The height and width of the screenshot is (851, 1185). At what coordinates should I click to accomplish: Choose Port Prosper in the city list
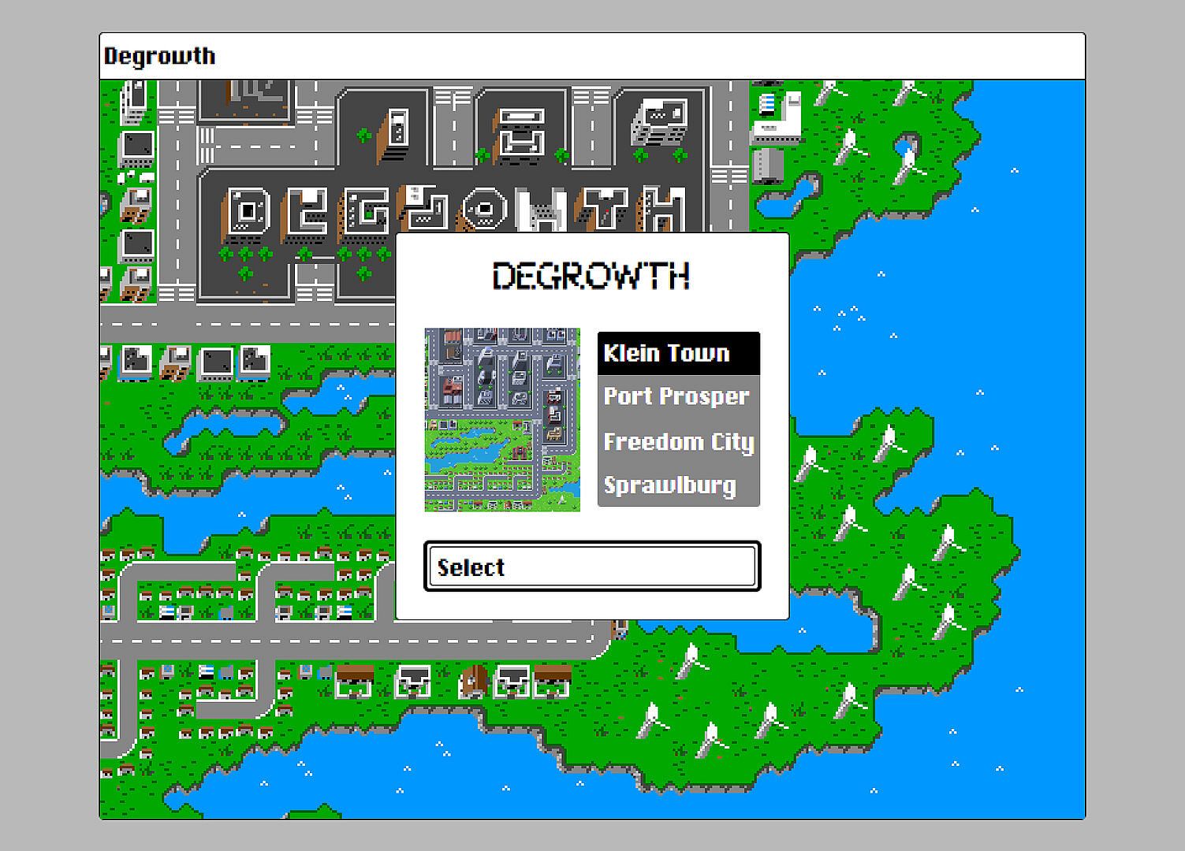[678, 396]
